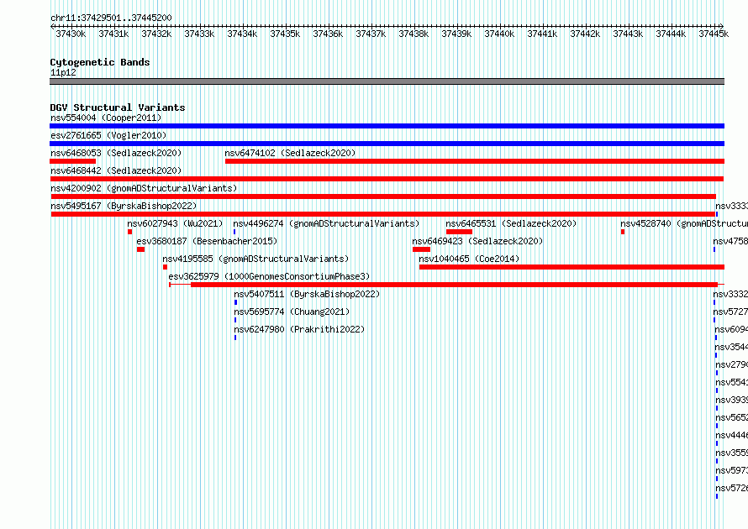The image size is (748, 529).
Task: Click the DGV Structural Variants track title
Action: point(118,107)
